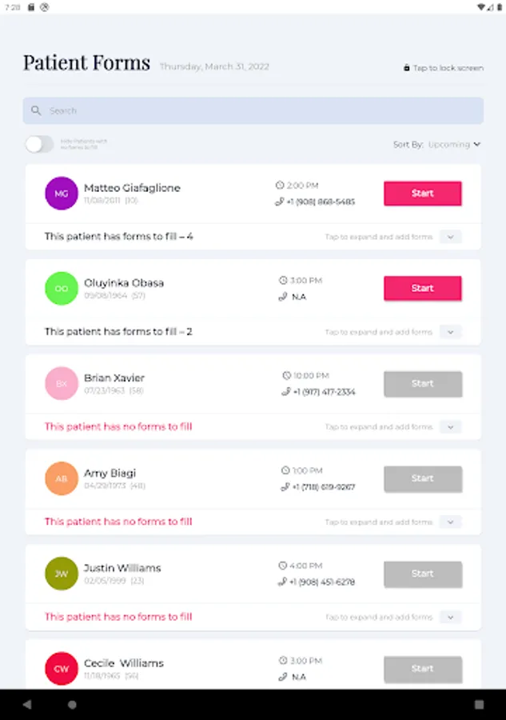Screen dimensions: 506x720
Task: Expand Amy Biagi's add forms chevron
Action: click(x=451, y=522)
